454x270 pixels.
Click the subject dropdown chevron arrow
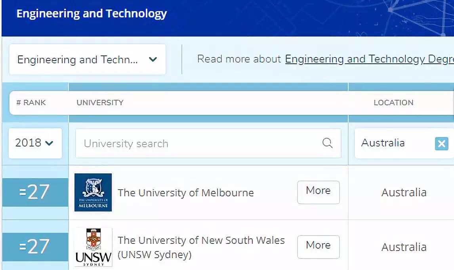pyautogui.click(x=153, y=59)
